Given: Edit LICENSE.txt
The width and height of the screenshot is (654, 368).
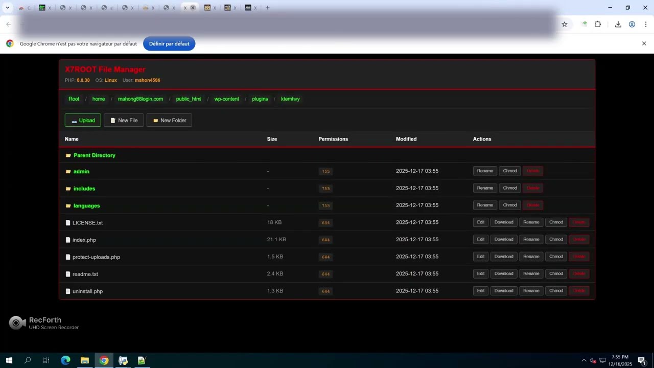Looking at the screenshot, I should coord(481,222).
